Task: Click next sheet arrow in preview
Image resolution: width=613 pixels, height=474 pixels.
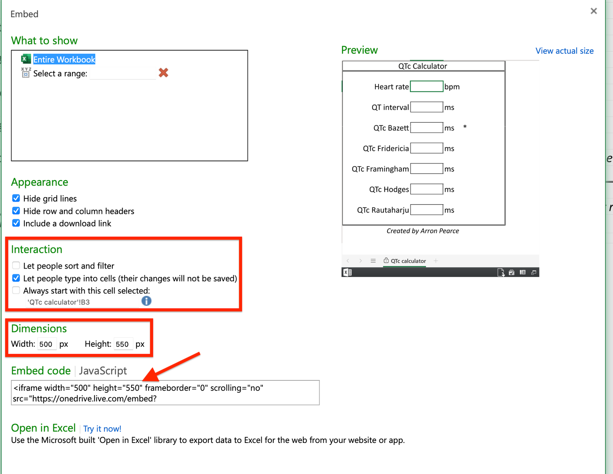Action: [361, 261]
